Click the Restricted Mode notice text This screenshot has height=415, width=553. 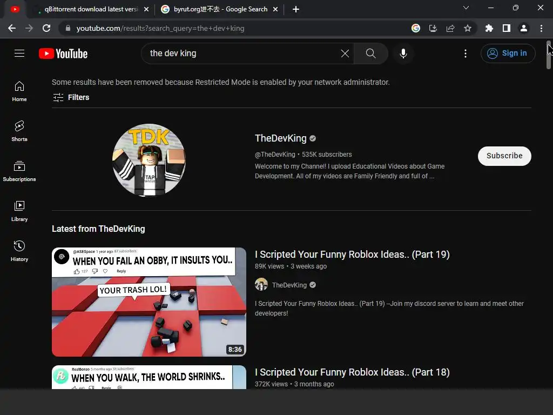click(221, 82)
